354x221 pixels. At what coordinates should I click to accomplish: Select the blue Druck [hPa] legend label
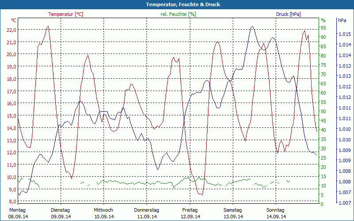(x=288, y=14)
